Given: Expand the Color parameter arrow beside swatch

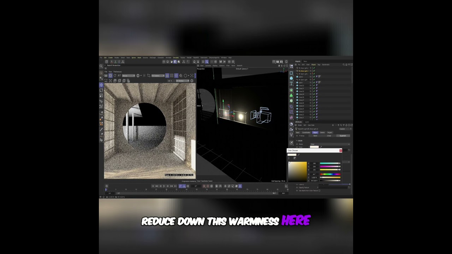Looking at the screenshot, I should [309, 147].
